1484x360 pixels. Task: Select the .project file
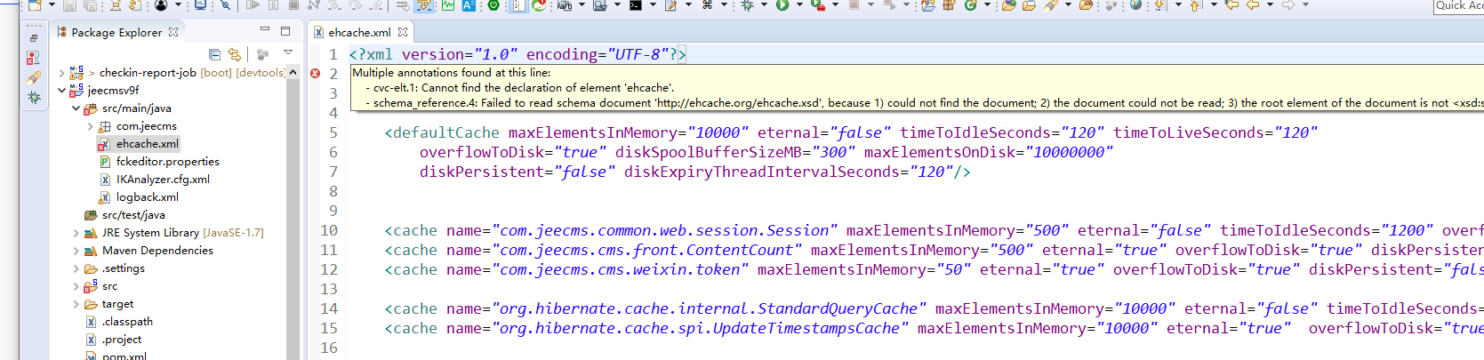[x=122, y=340]
